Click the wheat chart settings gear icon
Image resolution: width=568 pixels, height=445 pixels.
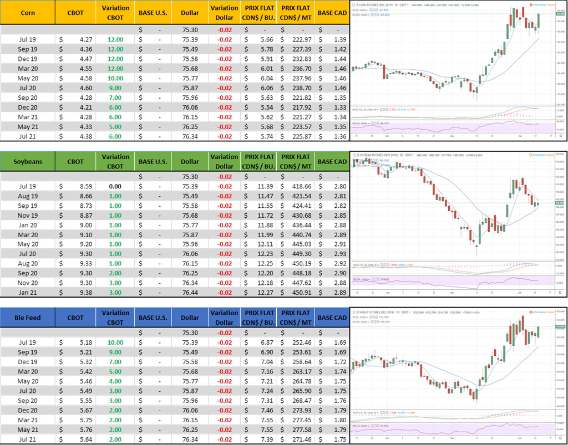point(561,440)
